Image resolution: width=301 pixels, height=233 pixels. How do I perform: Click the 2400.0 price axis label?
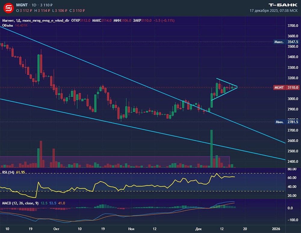pyautogui.click(x=293, y=162)
